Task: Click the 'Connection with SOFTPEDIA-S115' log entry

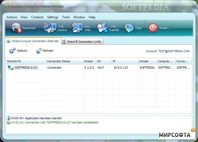Action: click(54, 122)
